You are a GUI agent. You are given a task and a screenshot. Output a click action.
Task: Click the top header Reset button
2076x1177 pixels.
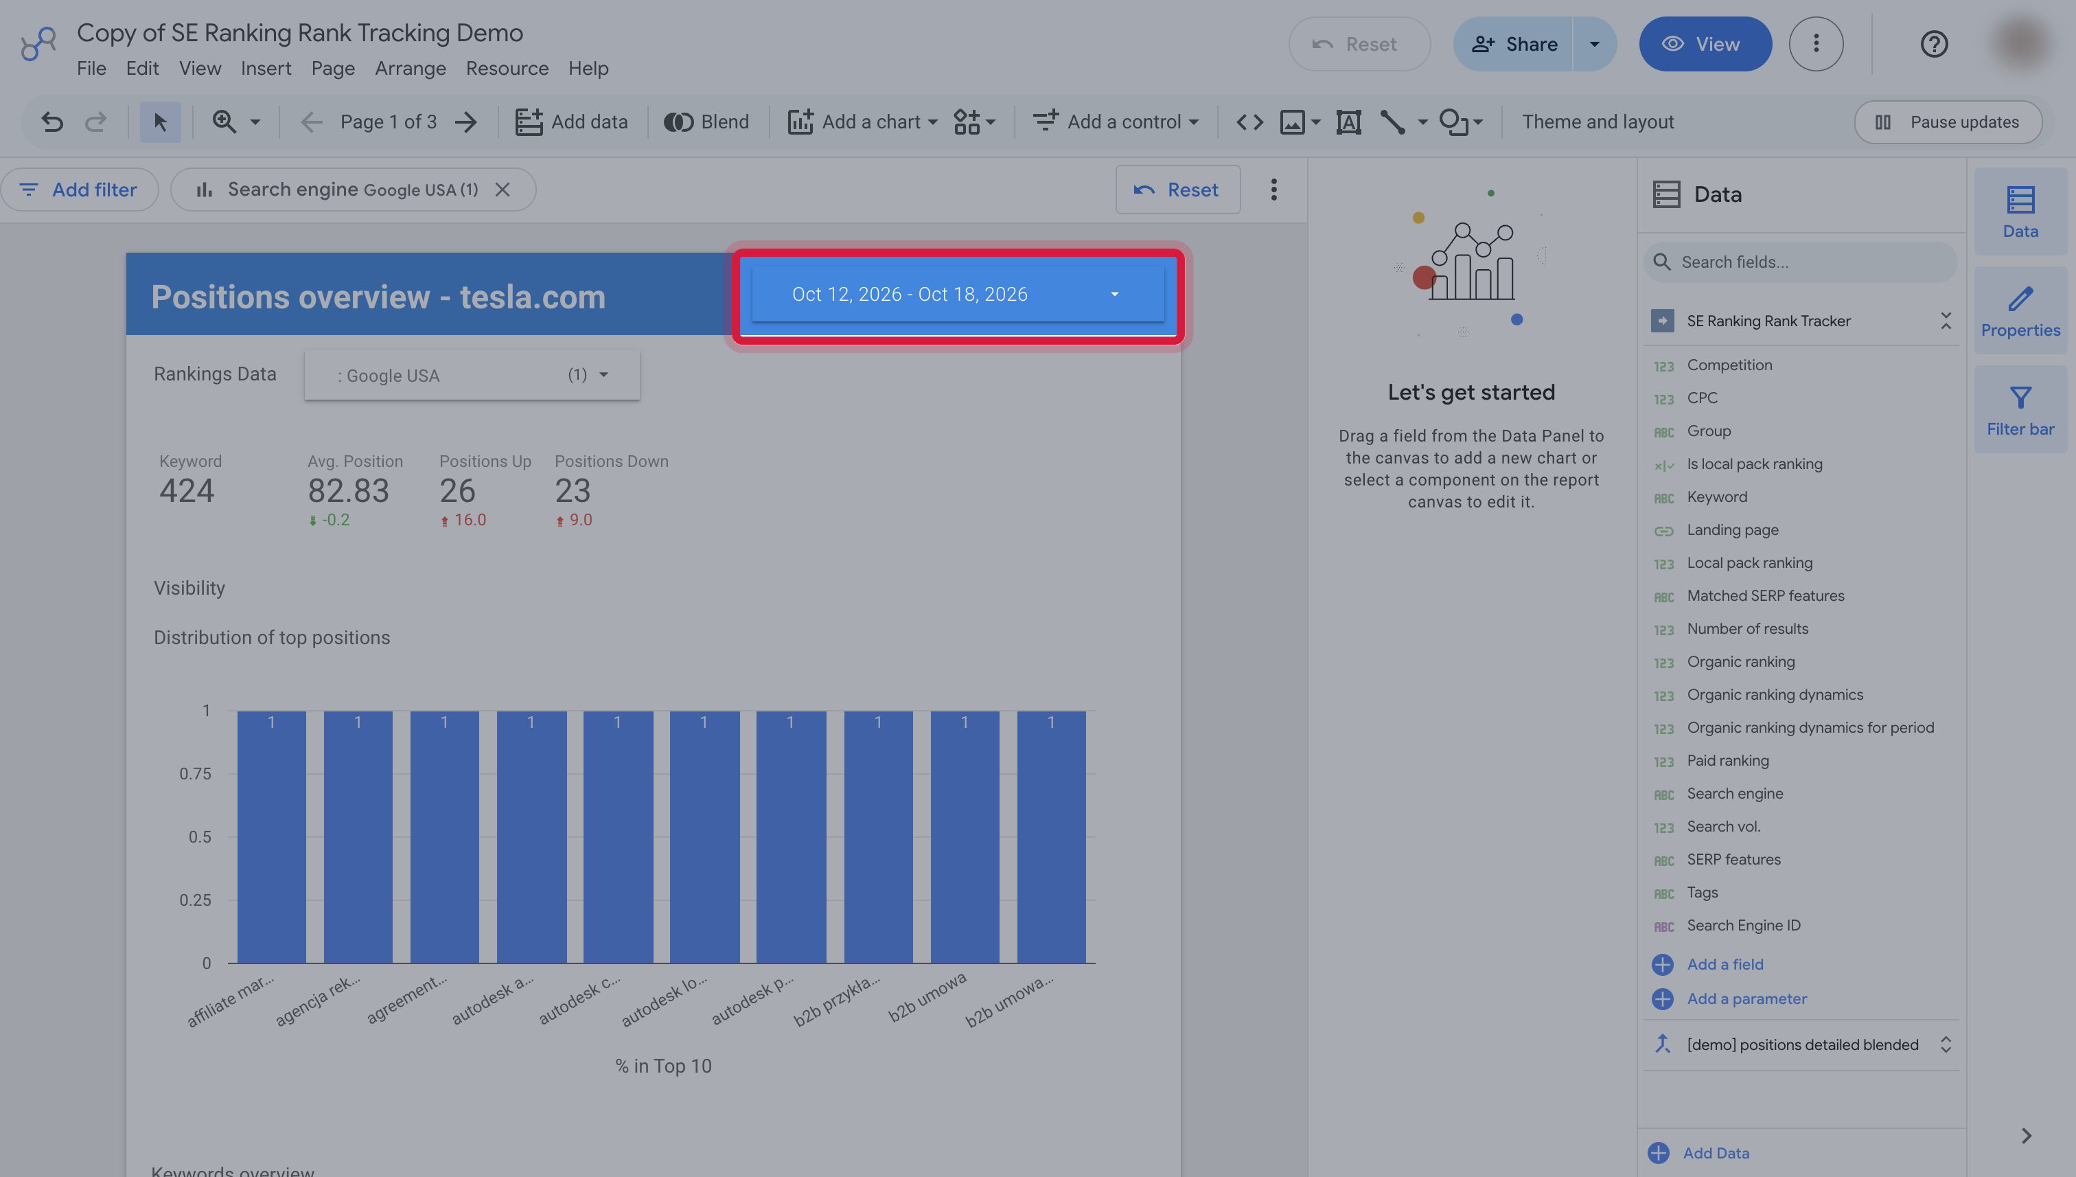click(x=1359, y=44)
